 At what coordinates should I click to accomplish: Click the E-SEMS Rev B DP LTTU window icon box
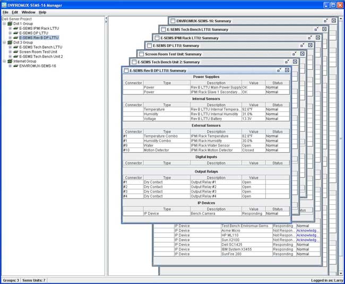tap(126, 70)
